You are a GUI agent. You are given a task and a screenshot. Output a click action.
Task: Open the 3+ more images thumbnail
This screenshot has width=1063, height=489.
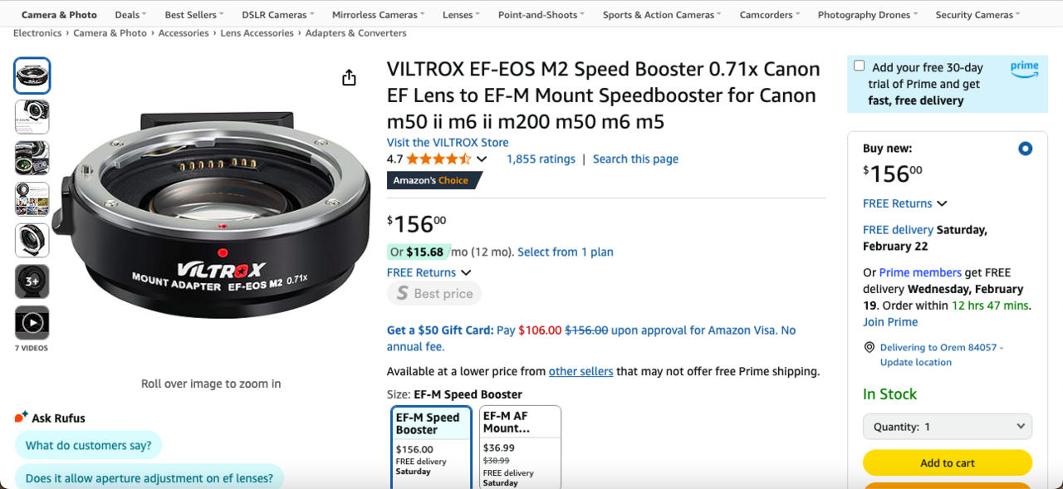[x=32, y=281]
